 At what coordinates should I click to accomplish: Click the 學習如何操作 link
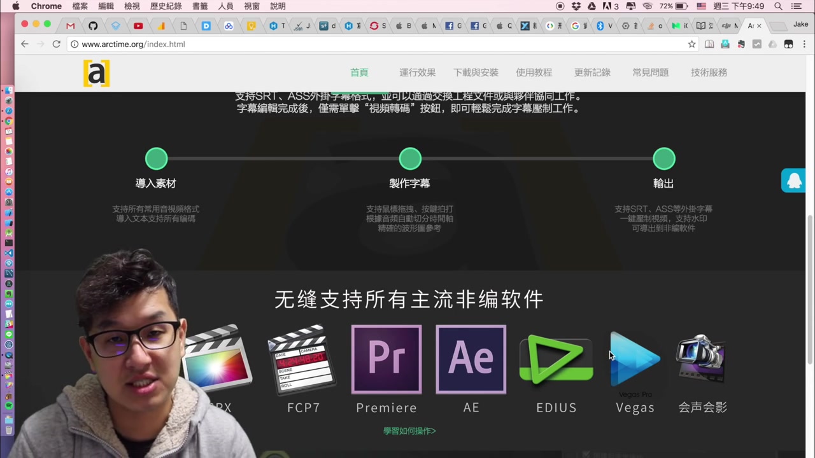tap(409, 431)
